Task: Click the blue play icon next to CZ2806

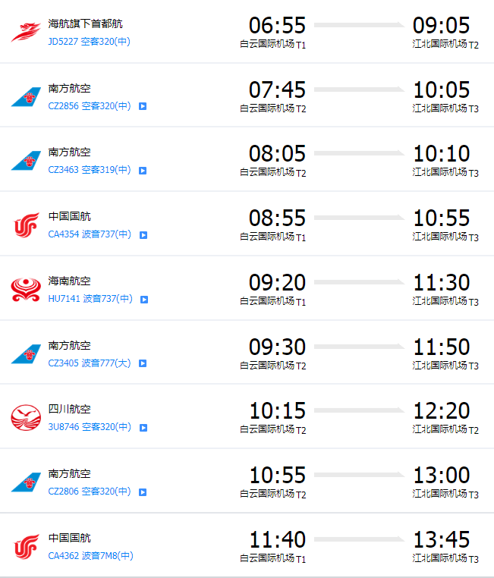Action: click(143, 492)
